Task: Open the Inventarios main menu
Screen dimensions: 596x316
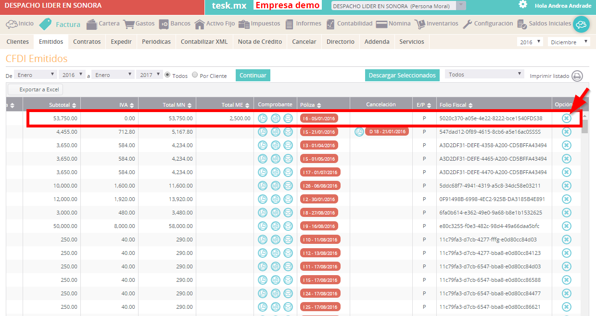Action: [436, 24]
